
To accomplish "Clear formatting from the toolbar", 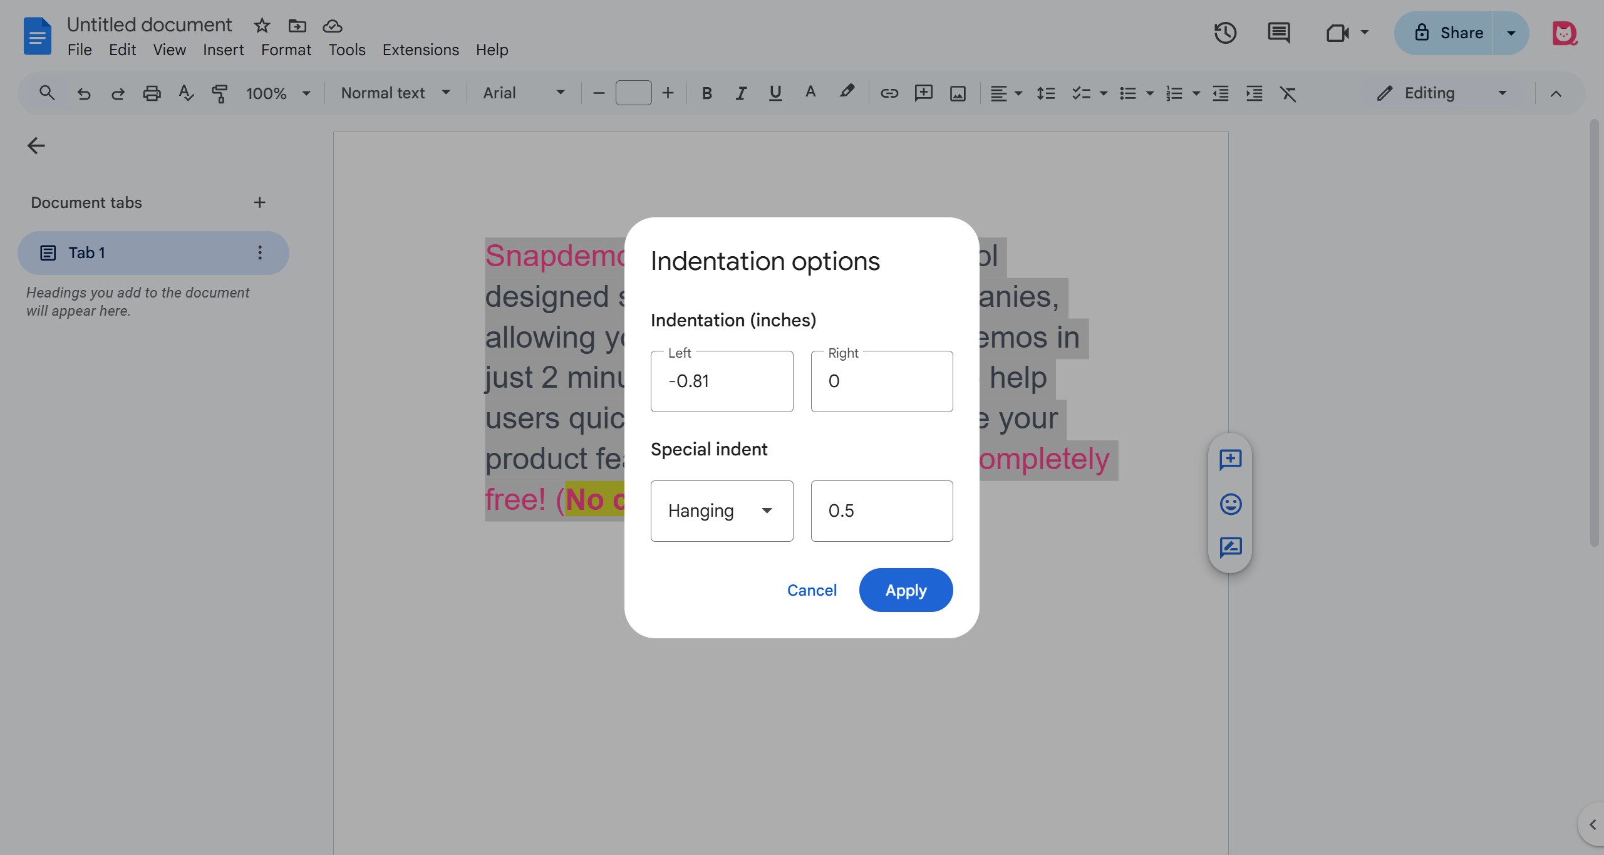I will click(x=1288, y=93).
